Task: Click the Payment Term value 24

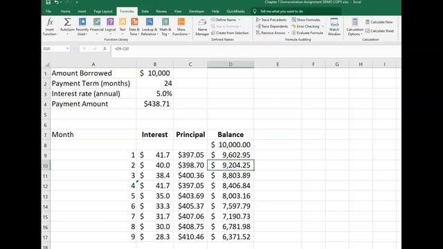Action: point(155,83)
